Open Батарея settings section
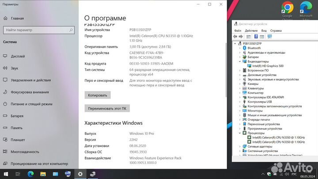 17,116
